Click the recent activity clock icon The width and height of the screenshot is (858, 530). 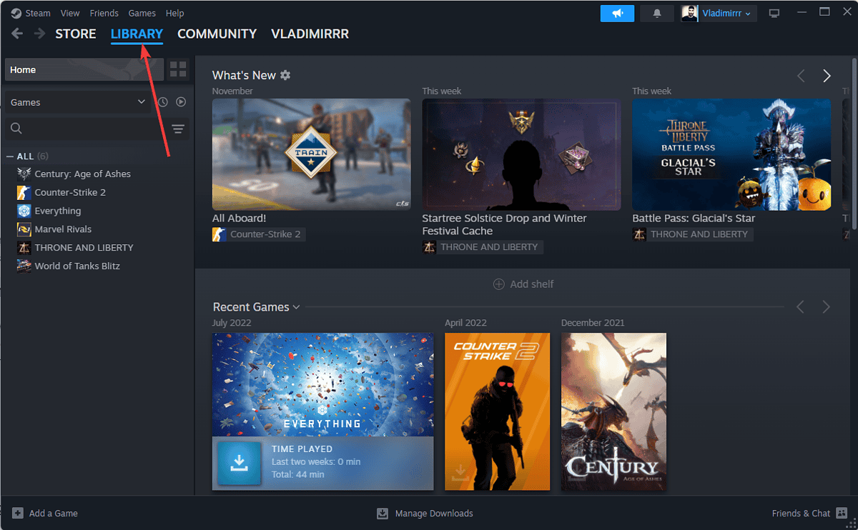[163, 102]
